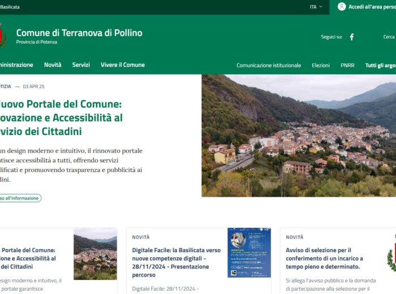The image size is (396, 294).
Task: Open the Novità menu item
Action: pyautogui.click(x=53, y=65)
